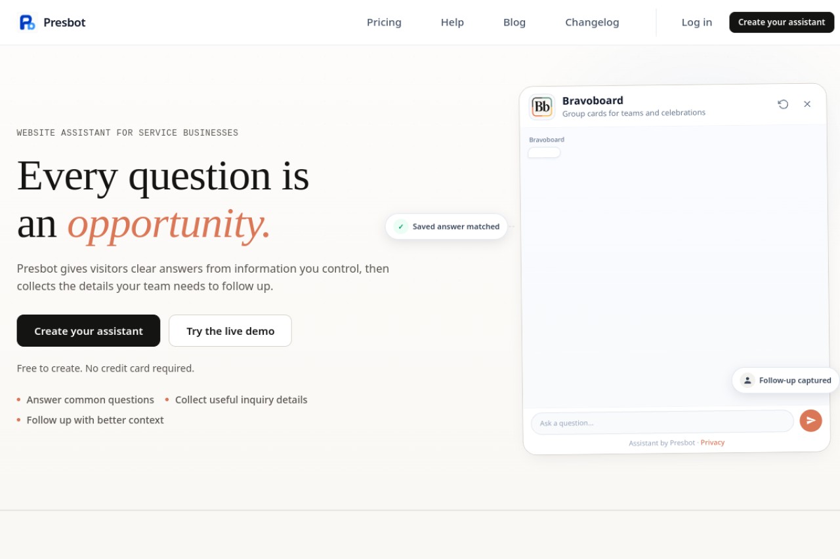This screenshot has width=840, height=559.
Task: Click the Presbot logo icon
Action: [x=27, y=22]
